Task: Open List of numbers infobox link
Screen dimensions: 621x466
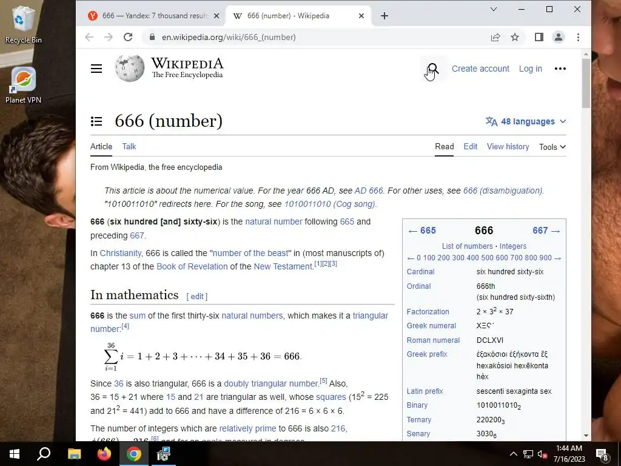Action: click(468, 246)
